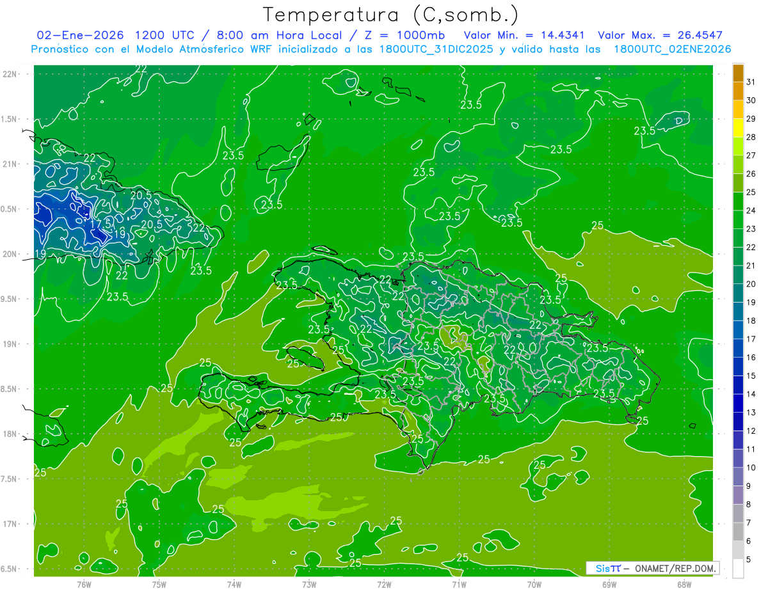Select the orange swatch between 30 and 31
This screenshot has height=593, width=768.
[738, 91]
